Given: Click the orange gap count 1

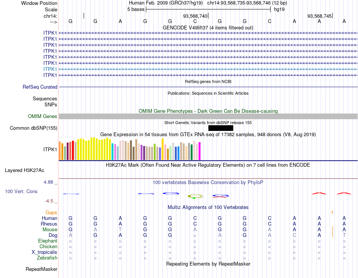Looking at the screenshot, I should pyautogui.click(x=332, y=213).
